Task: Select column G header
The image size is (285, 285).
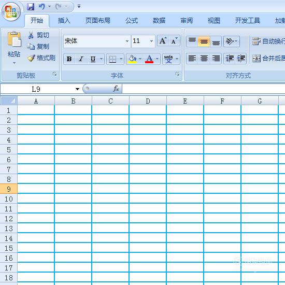Action: coord(260,101)
